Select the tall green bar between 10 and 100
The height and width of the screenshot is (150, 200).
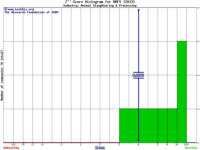tap(182, 92)
